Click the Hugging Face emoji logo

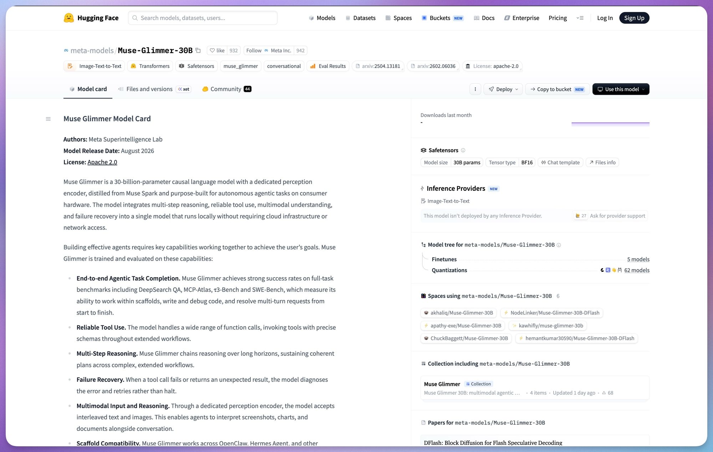point(68,18)
